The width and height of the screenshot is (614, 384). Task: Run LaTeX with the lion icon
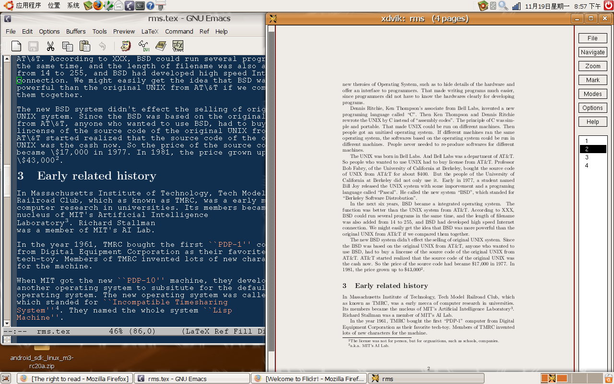[126, 46]
